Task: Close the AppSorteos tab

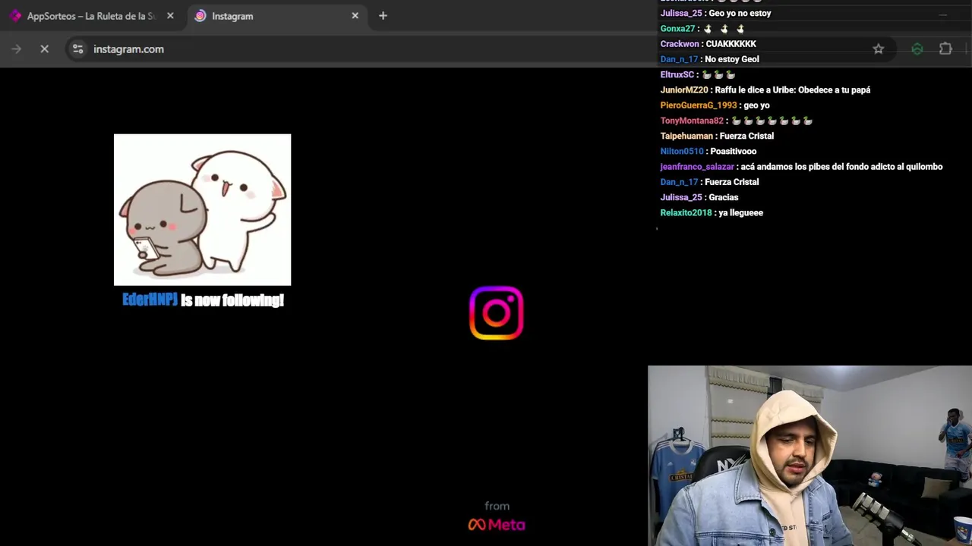Action: point(170,16)
